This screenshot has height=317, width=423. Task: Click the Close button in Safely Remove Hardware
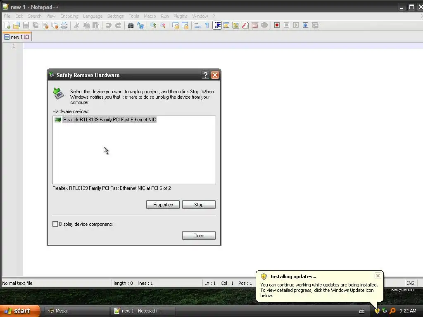[x=199, y=236]
